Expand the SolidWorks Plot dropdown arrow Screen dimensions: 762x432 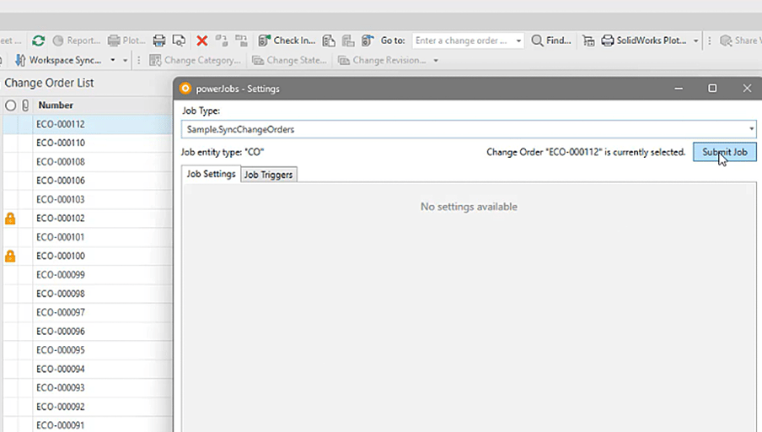(696, 40)
